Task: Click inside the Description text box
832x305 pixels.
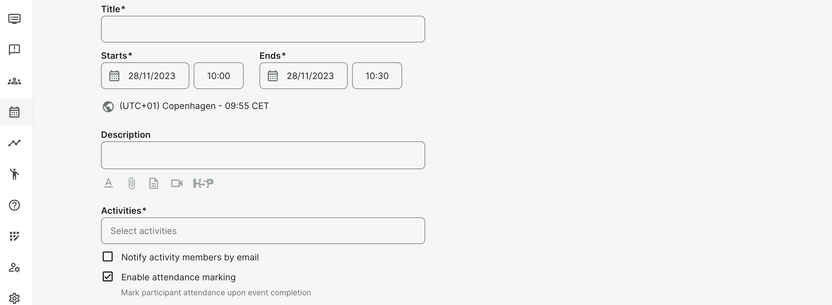Action: [x=263, y=155]
